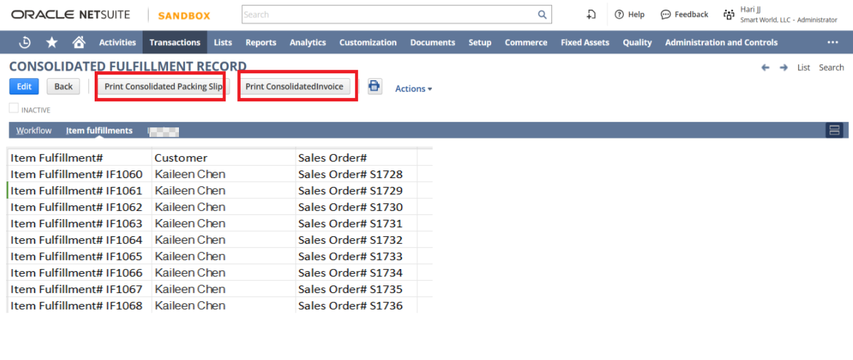Open the Transactions menu

175,42
